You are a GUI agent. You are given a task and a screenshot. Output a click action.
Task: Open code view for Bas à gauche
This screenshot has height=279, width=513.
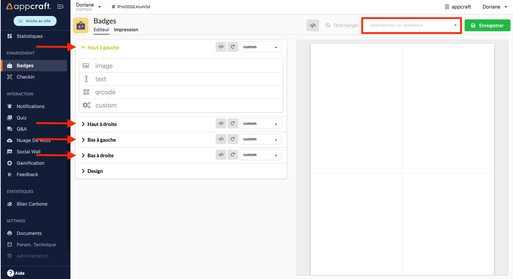[x=221, y=139]
